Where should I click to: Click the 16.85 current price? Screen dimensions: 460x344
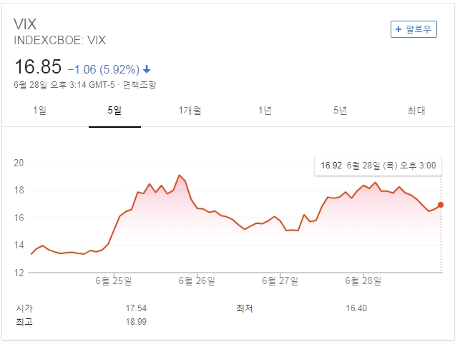pos(38,68)
